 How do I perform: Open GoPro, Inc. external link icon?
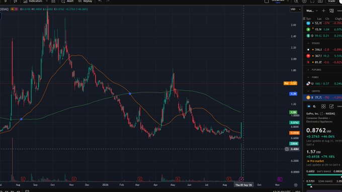pyautogui.click(x=321, y=113)
